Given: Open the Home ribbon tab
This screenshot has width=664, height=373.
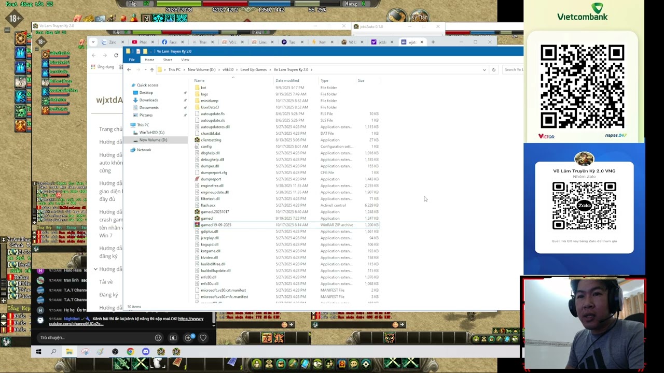Looking at the screenshot, I should point(149,60).
